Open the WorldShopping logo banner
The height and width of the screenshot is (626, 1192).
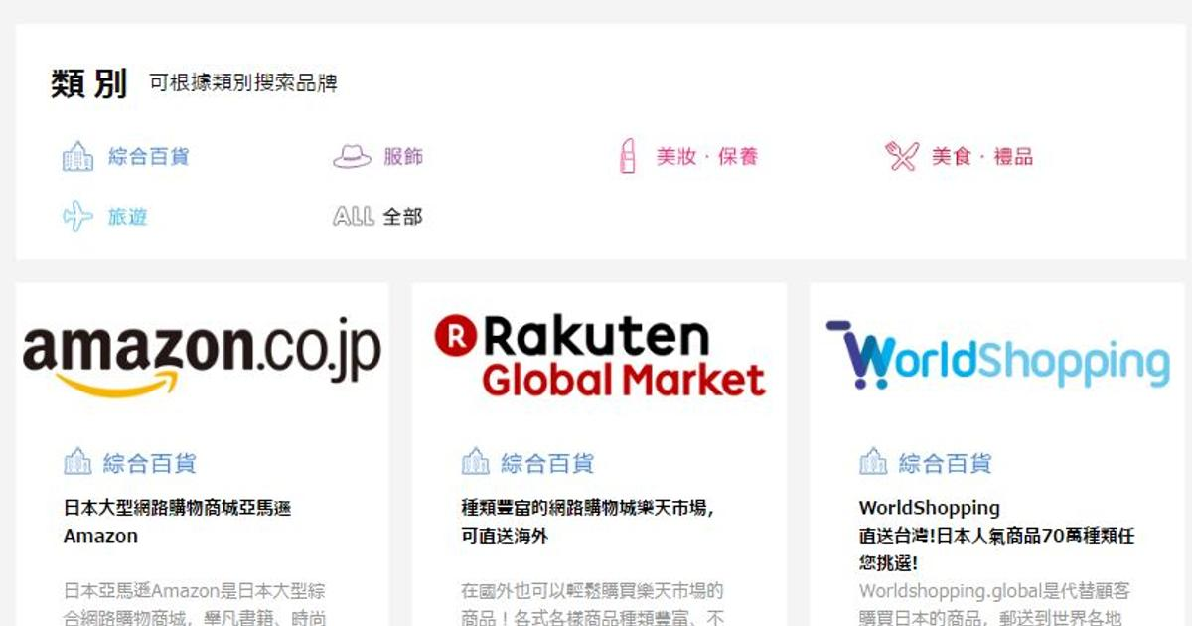[997, 355]
